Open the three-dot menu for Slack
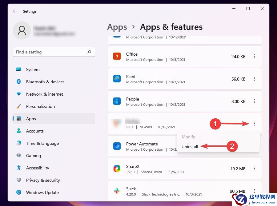 click(254, 191)
